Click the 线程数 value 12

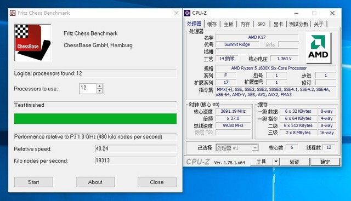pyautogui.click(x=329, y=147)
